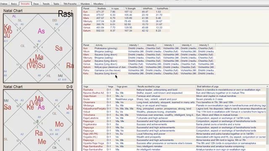Select the Chaamara yoga row

[174, 102]
